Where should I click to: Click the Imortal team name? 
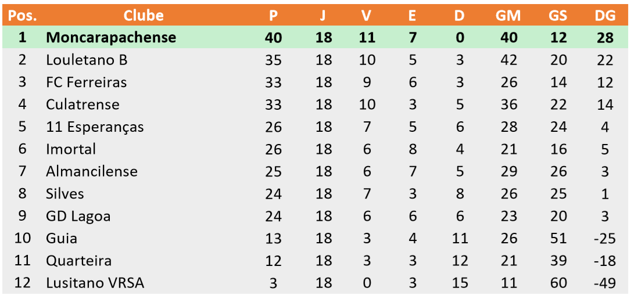(x=71, y=149)
